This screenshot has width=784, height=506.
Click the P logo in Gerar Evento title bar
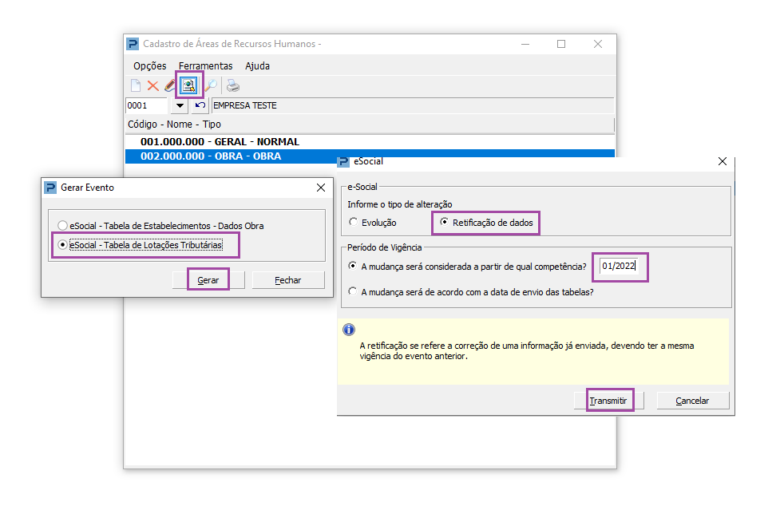50,188
